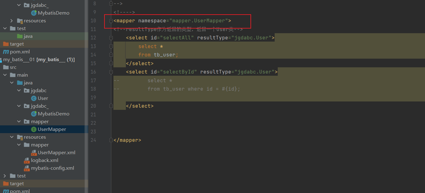Viewport: 425px width, 193px height.
Task: Click fold marker at line 20 closing select
Action: [x=111, y=106]
